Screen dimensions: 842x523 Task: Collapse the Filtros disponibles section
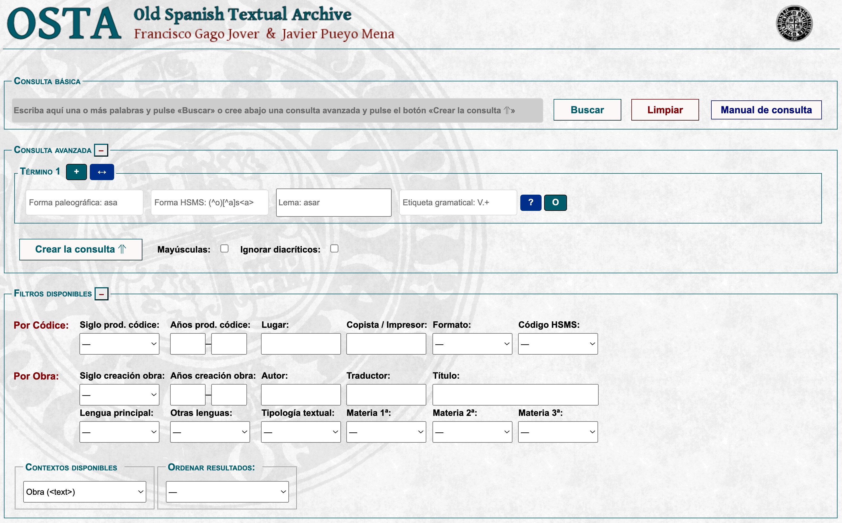(x=101, y=294)
